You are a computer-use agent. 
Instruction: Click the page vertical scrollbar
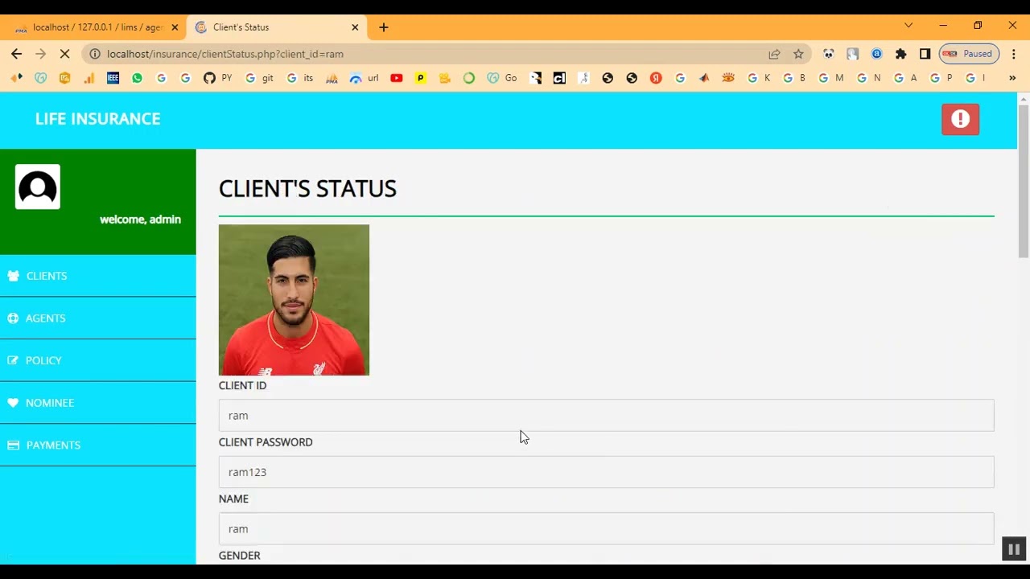tap(1024, 181)
